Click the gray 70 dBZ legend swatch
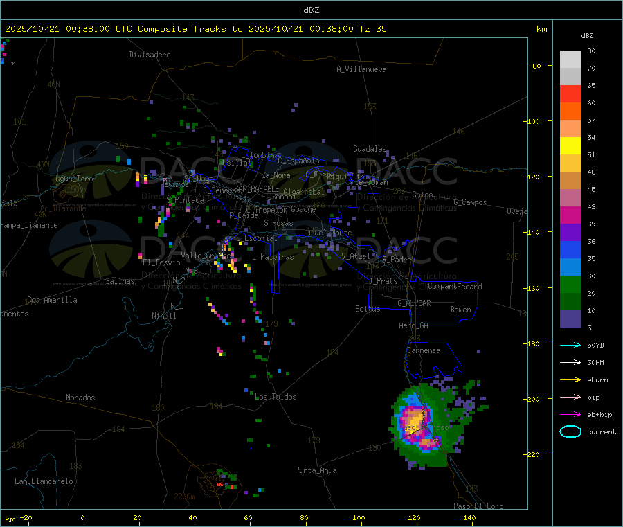 tap(570, 77)
